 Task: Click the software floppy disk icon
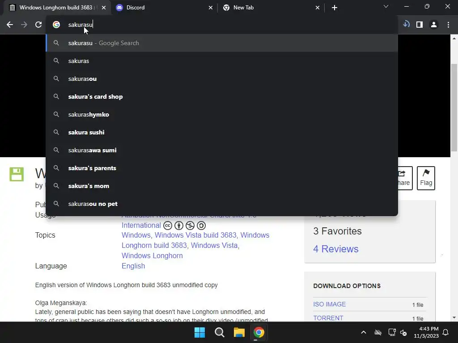pyautogui.click(x=17, y=174)
